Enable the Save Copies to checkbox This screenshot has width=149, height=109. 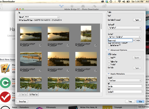coord(109,64)
